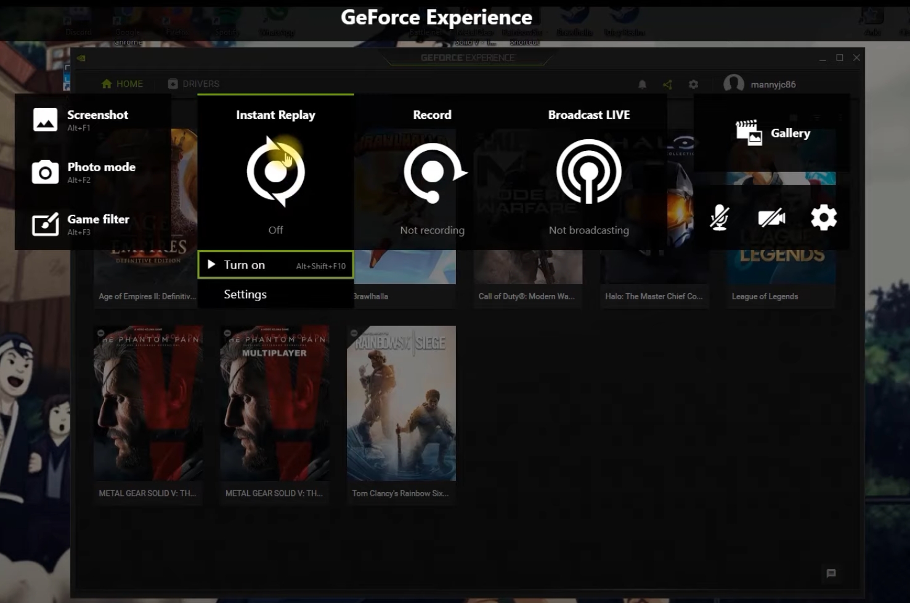Click the Gallery label
Viewport: 910px width, 603px height.
790,133
